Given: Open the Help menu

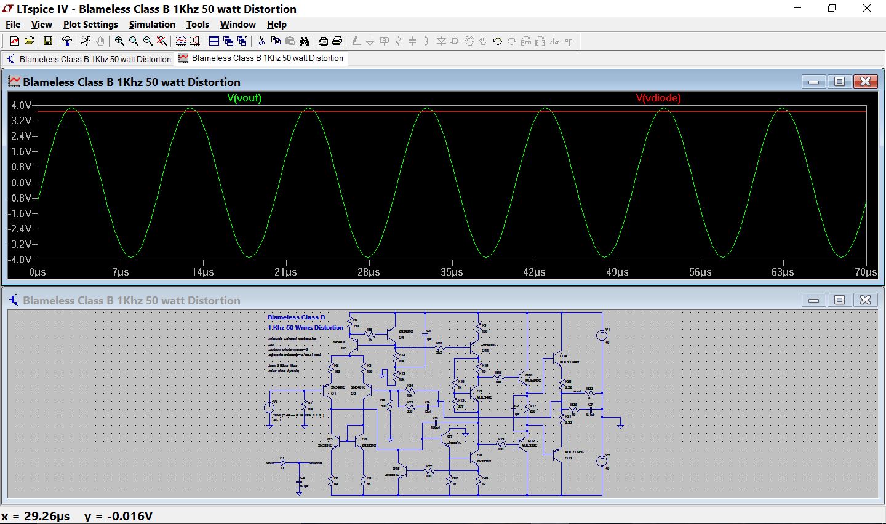Looking at the screenshot, I should pos(277,25).
